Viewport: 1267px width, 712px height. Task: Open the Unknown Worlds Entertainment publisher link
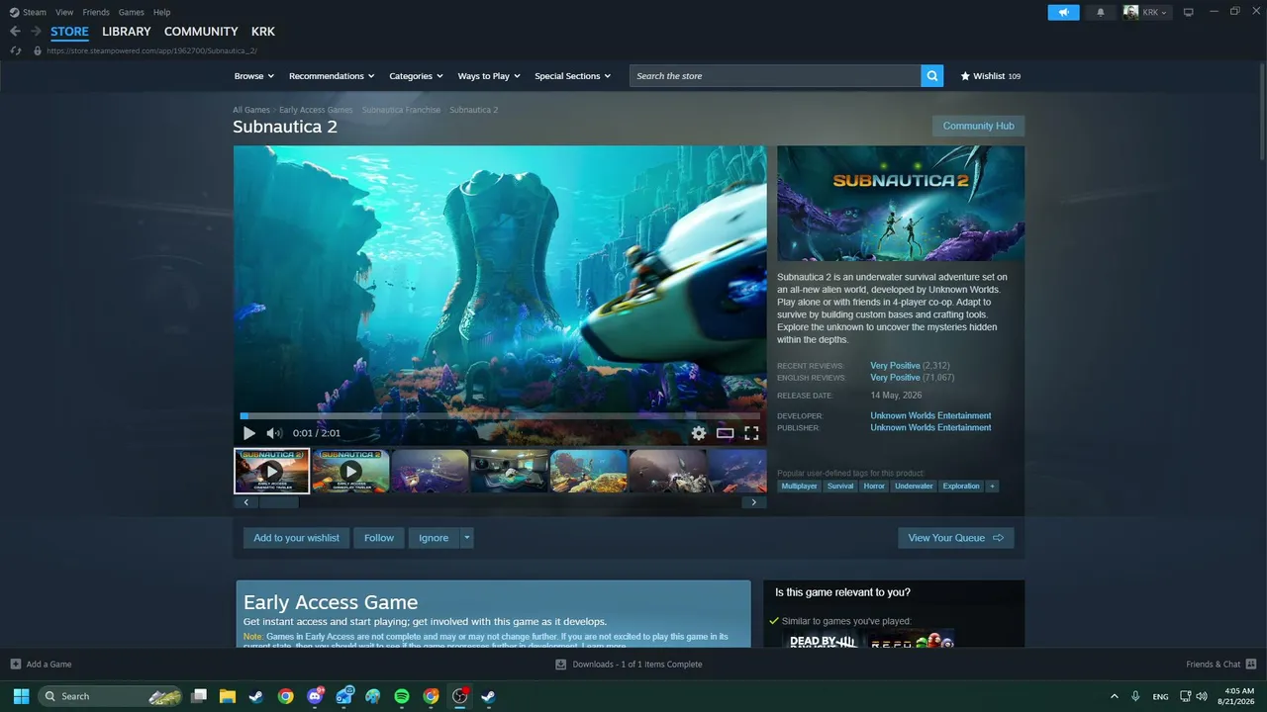[x=930, y=427]
